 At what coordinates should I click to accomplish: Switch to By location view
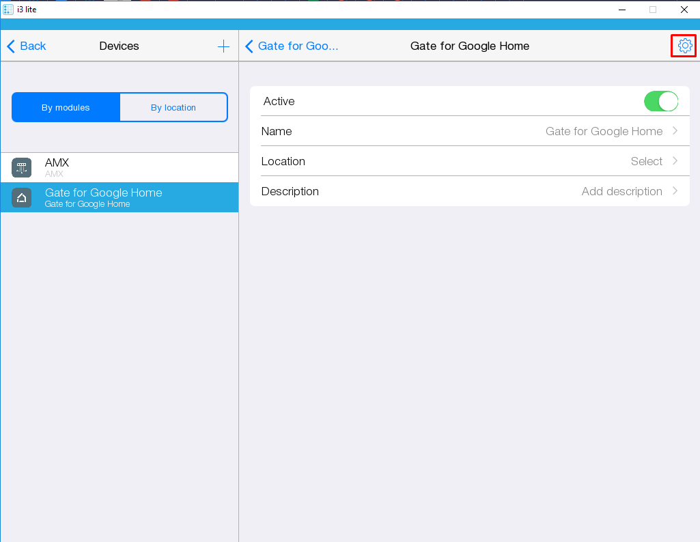coord(173,108)
